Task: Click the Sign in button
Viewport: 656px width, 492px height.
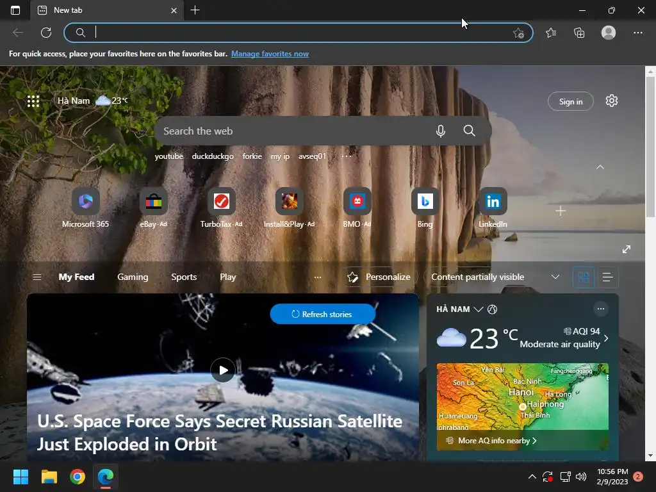Action: point(571,101)
